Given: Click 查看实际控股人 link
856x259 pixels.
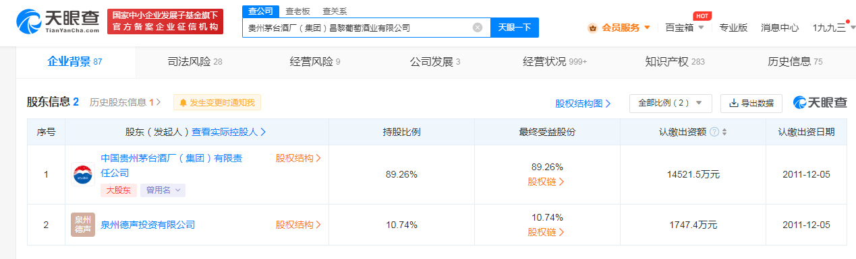Looking at the screenshot, I should tap(229, 132).
